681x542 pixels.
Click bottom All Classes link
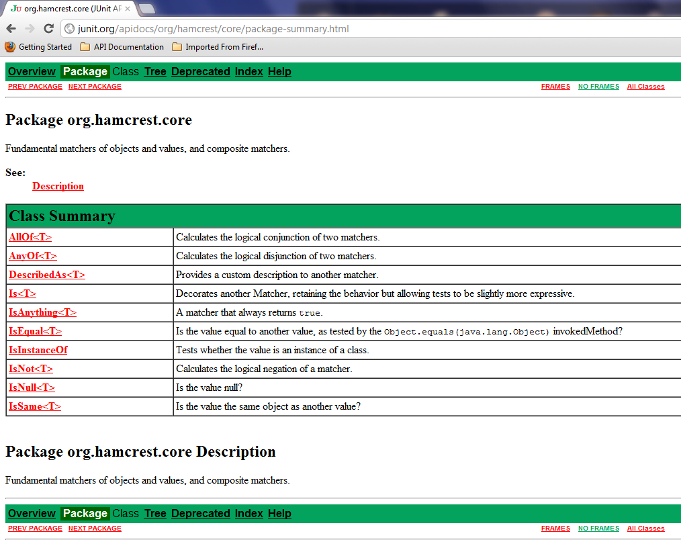coord(645,528)
